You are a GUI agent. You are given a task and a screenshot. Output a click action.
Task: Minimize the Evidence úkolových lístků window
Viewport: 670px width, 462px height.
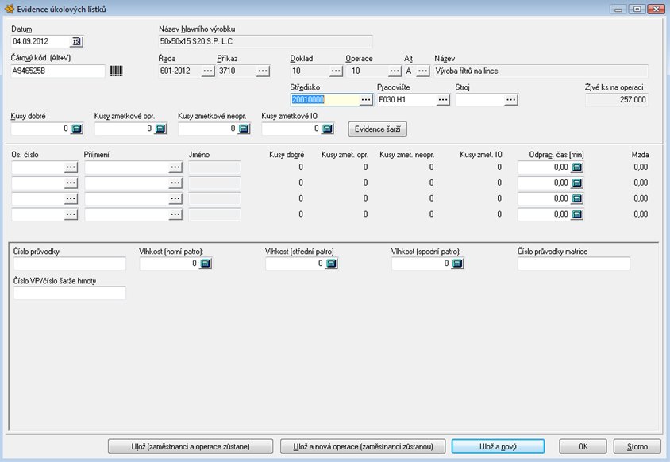618,9
